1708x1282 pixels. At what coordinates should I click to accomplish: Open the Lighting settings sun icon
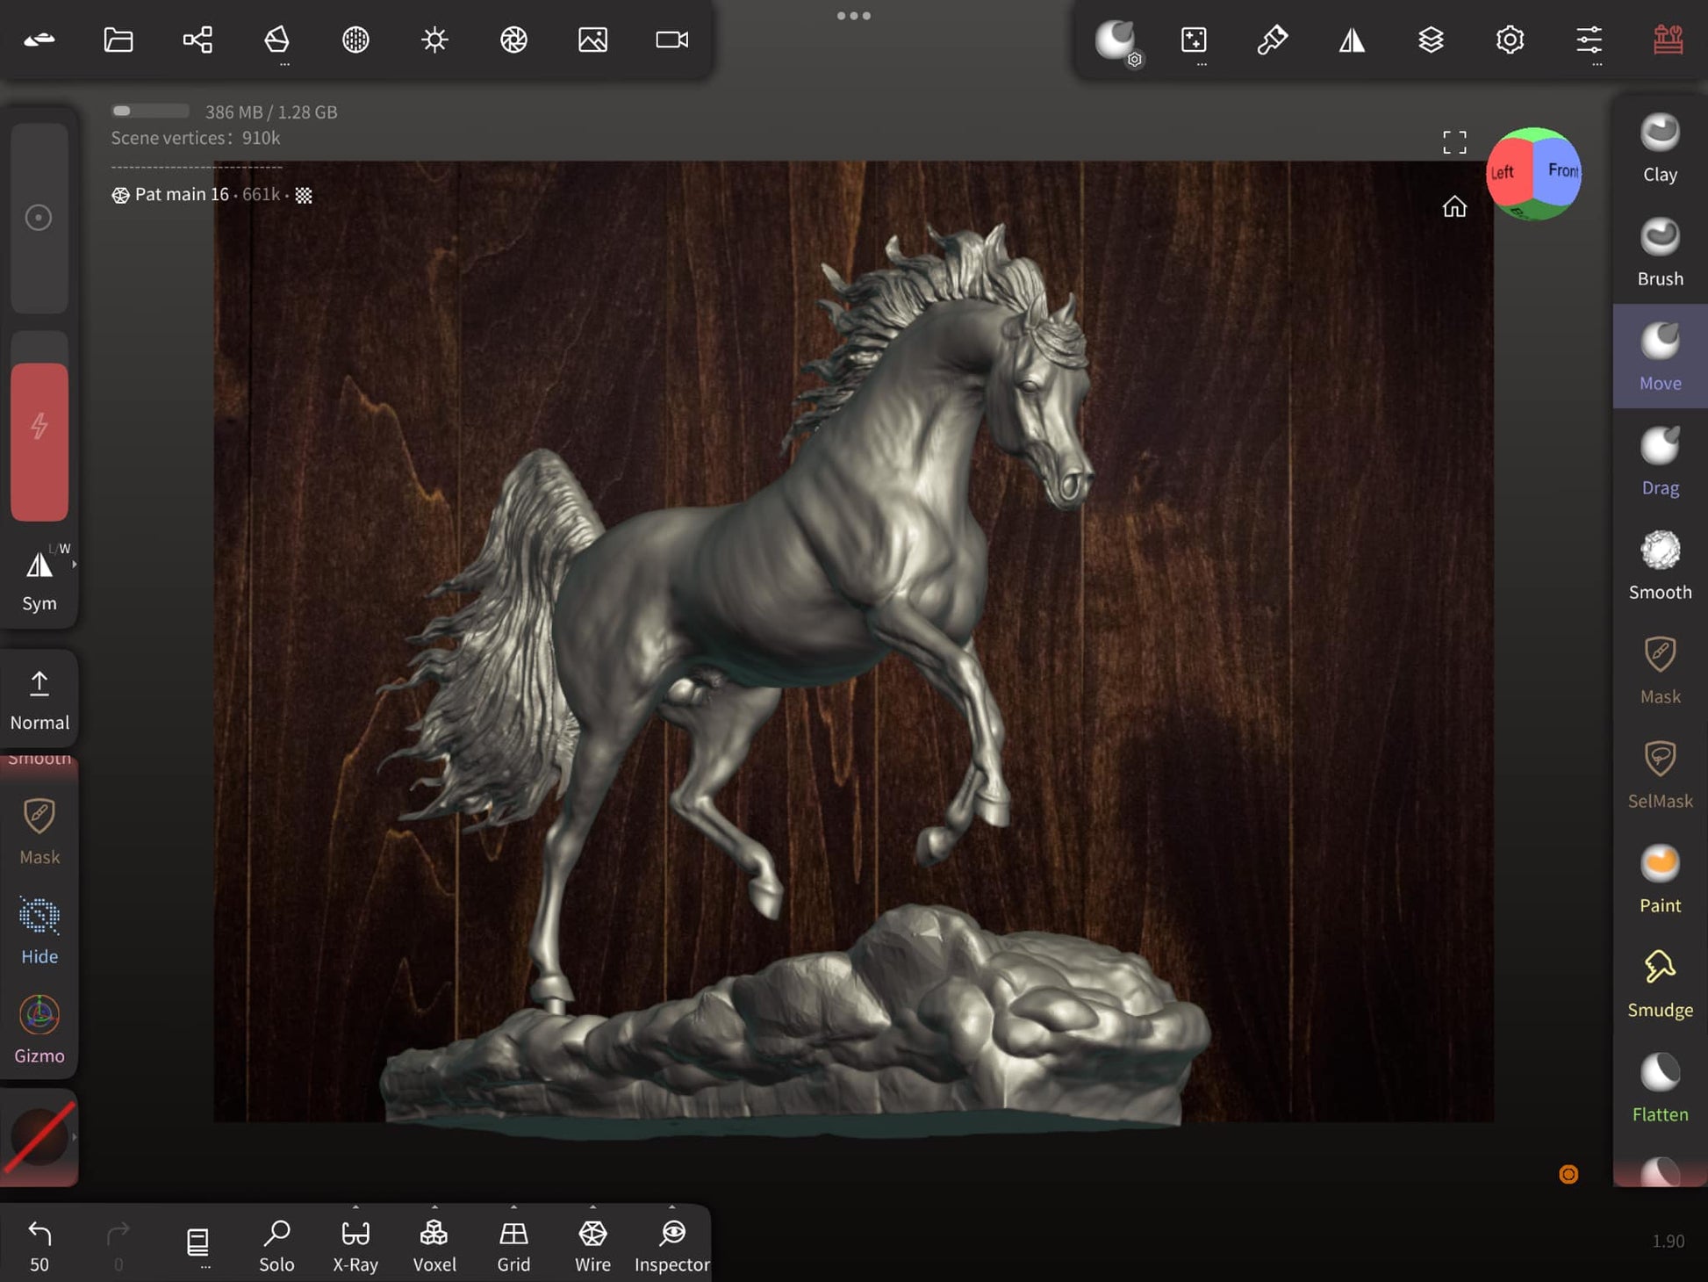(434, 40)
